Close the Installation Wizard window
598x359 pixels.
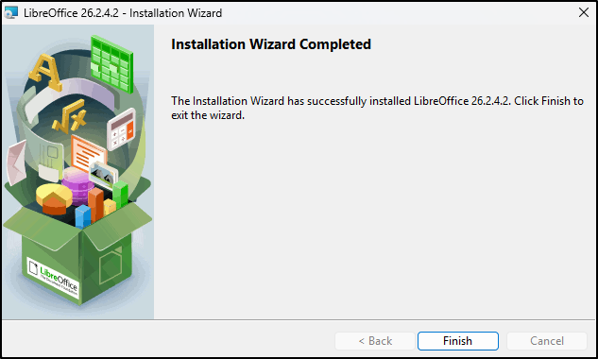(584, 12)
